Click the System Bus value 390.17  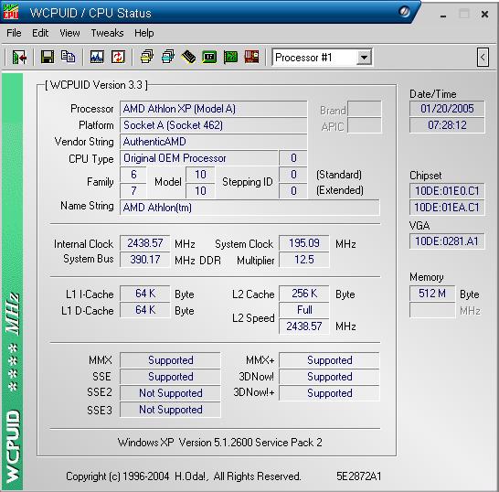pos(144,260)
